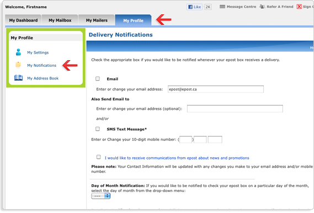Select the My Profile tab
Viewport: 314px width, 213px height.
pos(133,20)
